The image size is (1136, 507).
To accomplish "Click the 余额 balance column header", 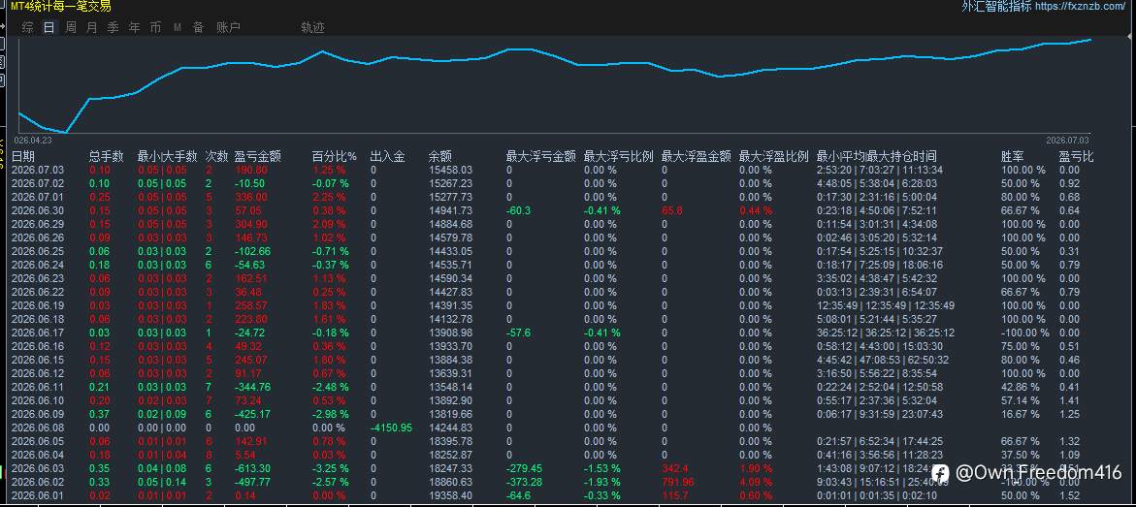I will [x=440, y=156].
